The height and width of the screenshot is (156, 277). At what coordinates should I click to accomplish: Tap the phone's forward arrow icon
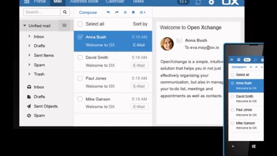(256, 67)
